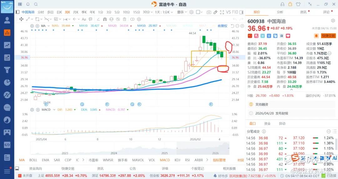Screen dimensions: 338x179
Task: Select the RSI sub indicator
Action: tap(187, 160)
